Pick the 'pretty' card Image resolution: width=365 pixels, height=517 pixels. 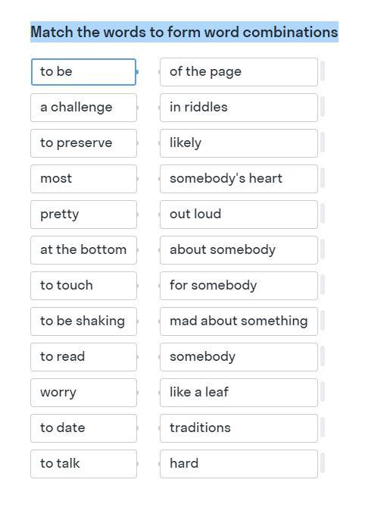(83, 215)
